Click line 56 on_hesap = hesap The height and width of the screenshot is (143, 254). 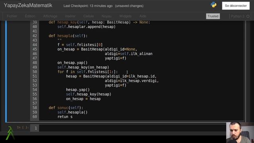point(83,99)
